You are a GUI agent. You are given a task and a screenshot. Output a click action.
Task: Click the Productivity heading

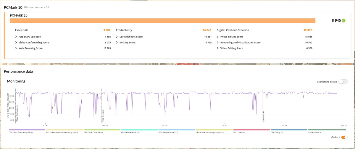coord(124,30)
